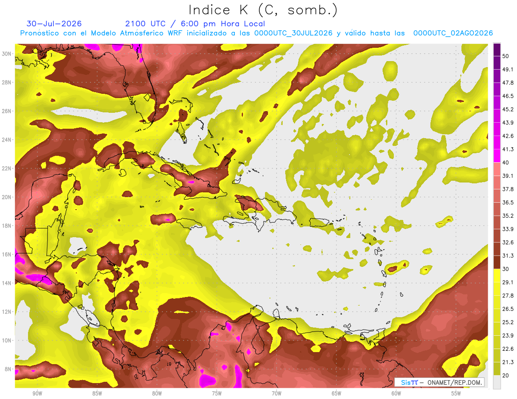This screenshot has width=517, height=399.
Task: Click the colorbar value "32.6"
Action: pos(508,242)
